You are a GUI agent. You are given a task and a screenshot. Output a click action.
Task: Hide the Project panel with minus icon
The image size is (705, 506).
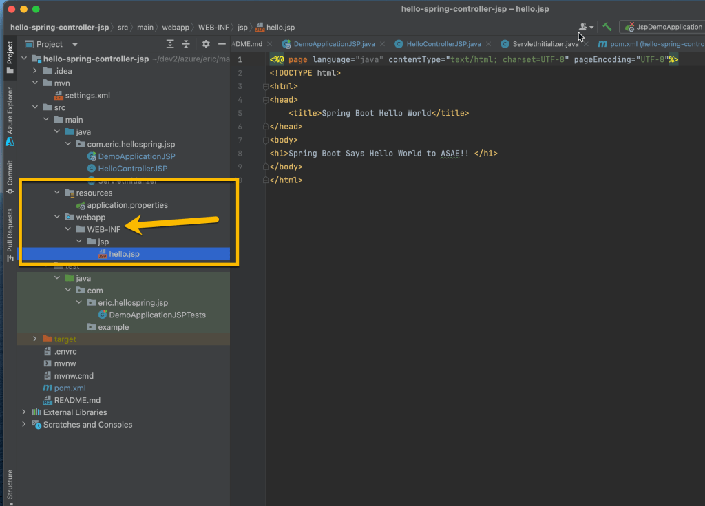(222, 44)
